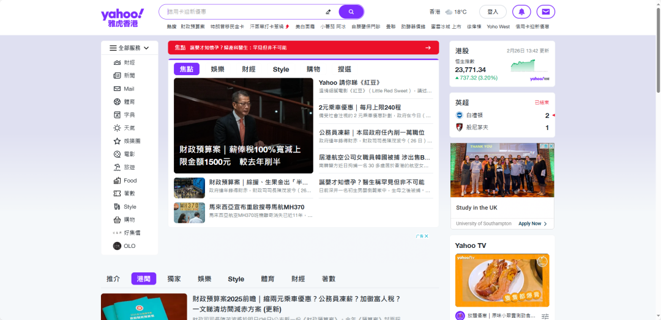
Task: Select the 財經 tab in top panel
Action: [x=248, y=70]
